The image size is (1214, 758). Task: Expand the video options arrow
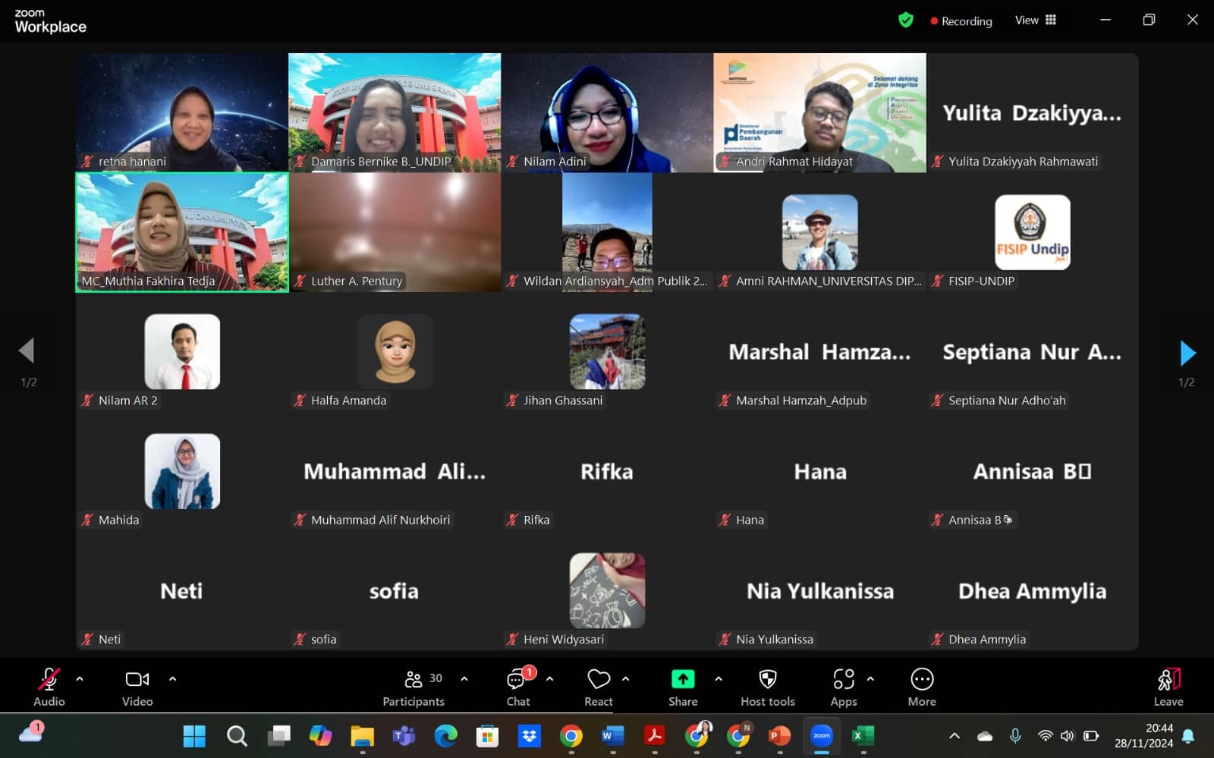coord(172,679)
